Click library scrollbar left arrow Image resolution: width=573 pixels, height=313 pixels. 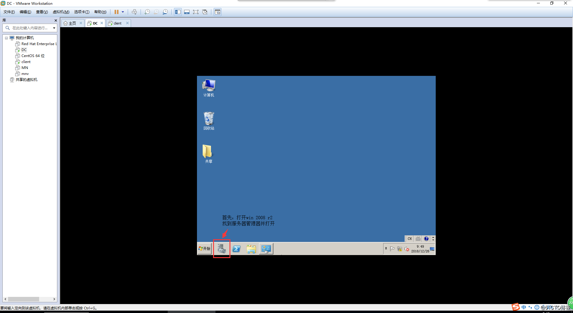[x=5, y=299]
